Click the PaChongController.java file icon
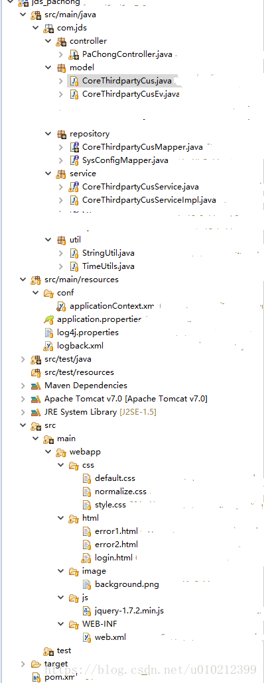264x683 pixels. pyautogui.click(x=74, y=55)
